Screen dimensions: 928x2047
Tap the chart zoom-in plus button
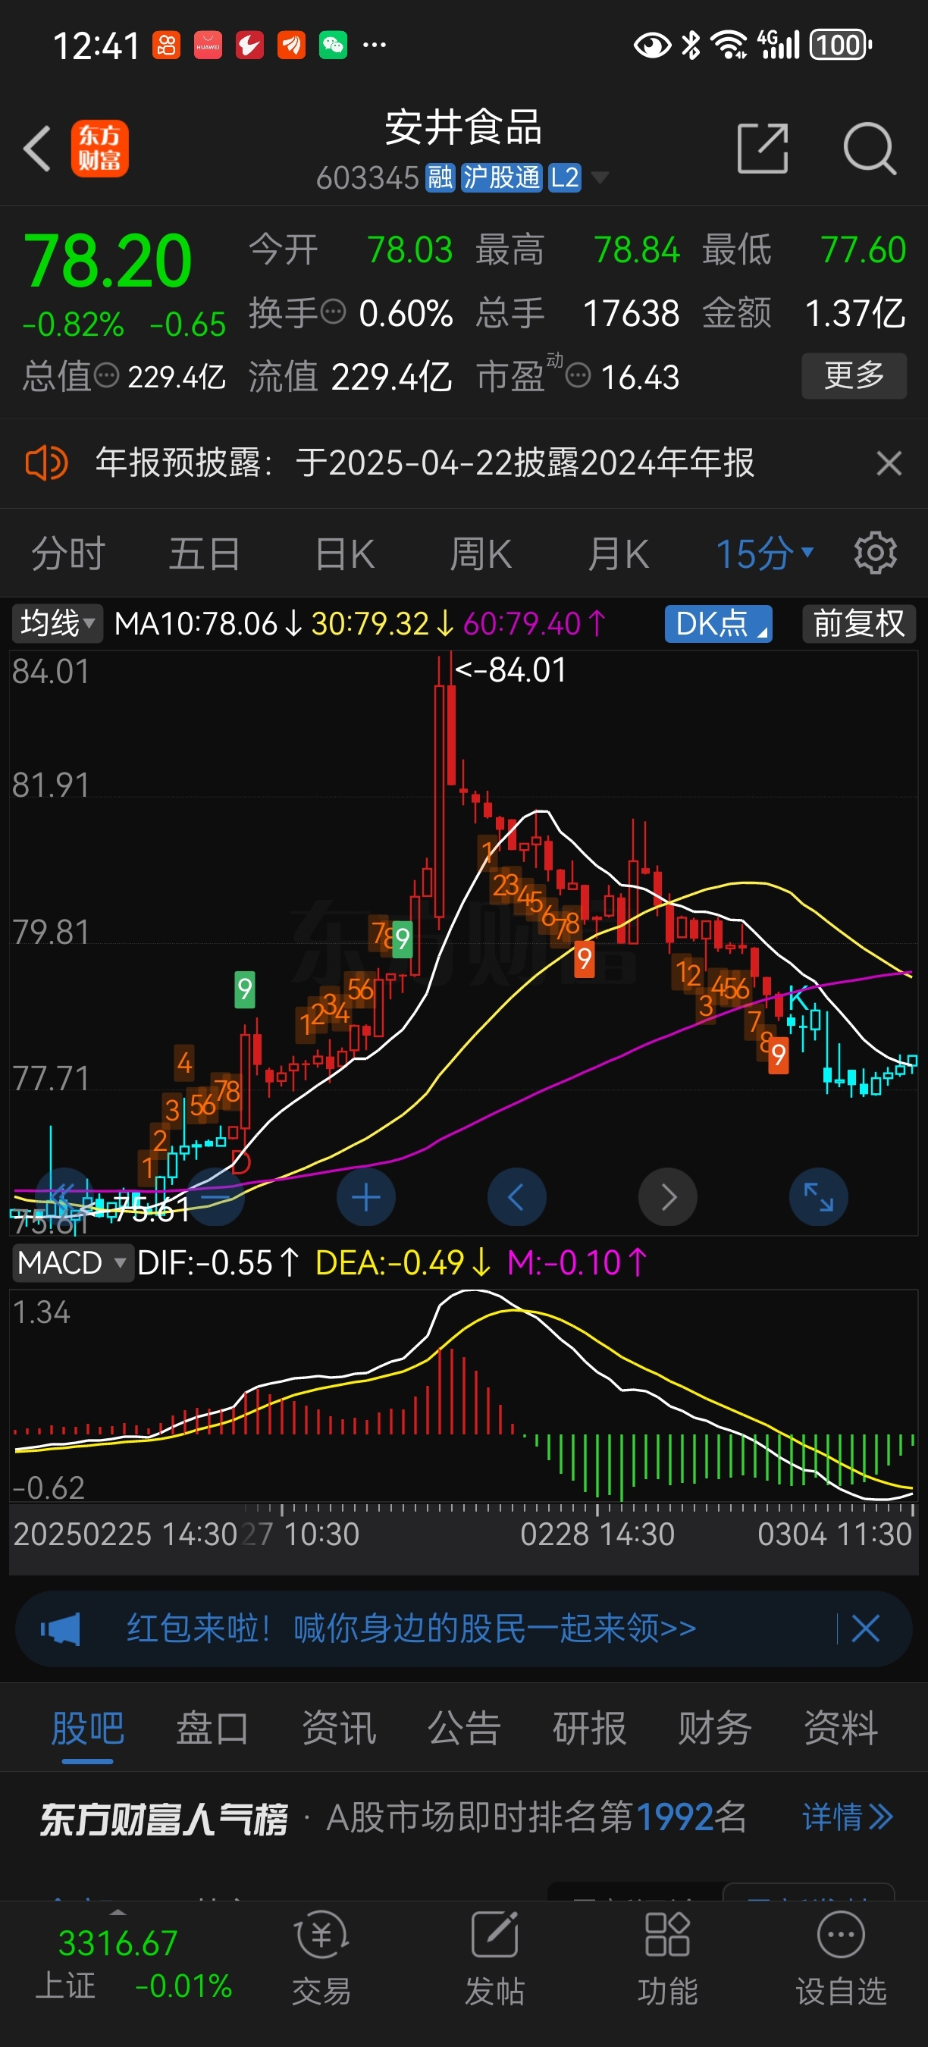pos(366,1196)
